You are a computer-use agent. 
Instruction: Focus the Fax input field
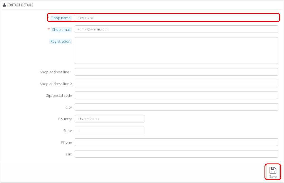[176, 154]
